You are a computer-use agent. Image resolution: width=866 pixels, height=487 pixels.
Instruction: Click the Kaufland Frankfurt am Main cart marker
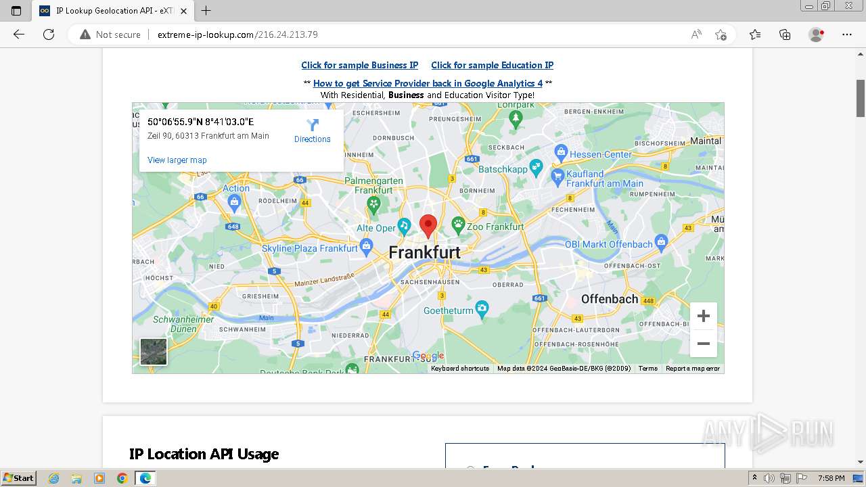tap(557, 178)
